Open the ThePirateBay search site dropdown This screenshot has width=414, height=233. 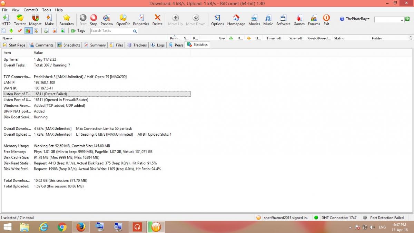click(355, 19)
